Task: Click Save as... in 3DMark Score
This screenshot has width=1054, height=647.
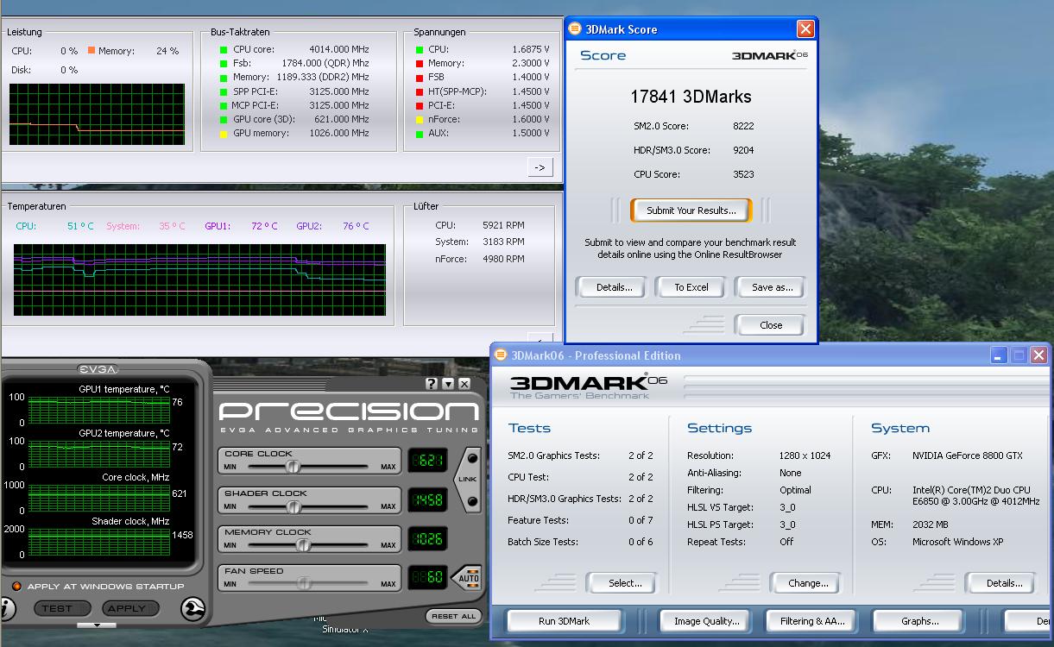Action: pos(772,287)
